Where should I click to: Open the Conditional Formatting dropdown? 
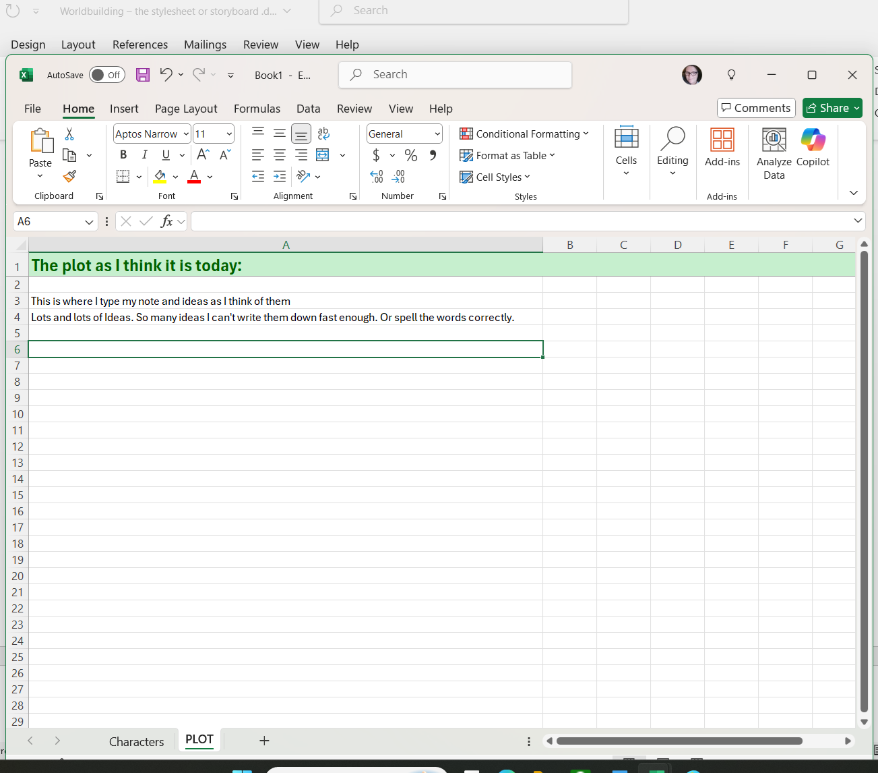pos(524,134)
